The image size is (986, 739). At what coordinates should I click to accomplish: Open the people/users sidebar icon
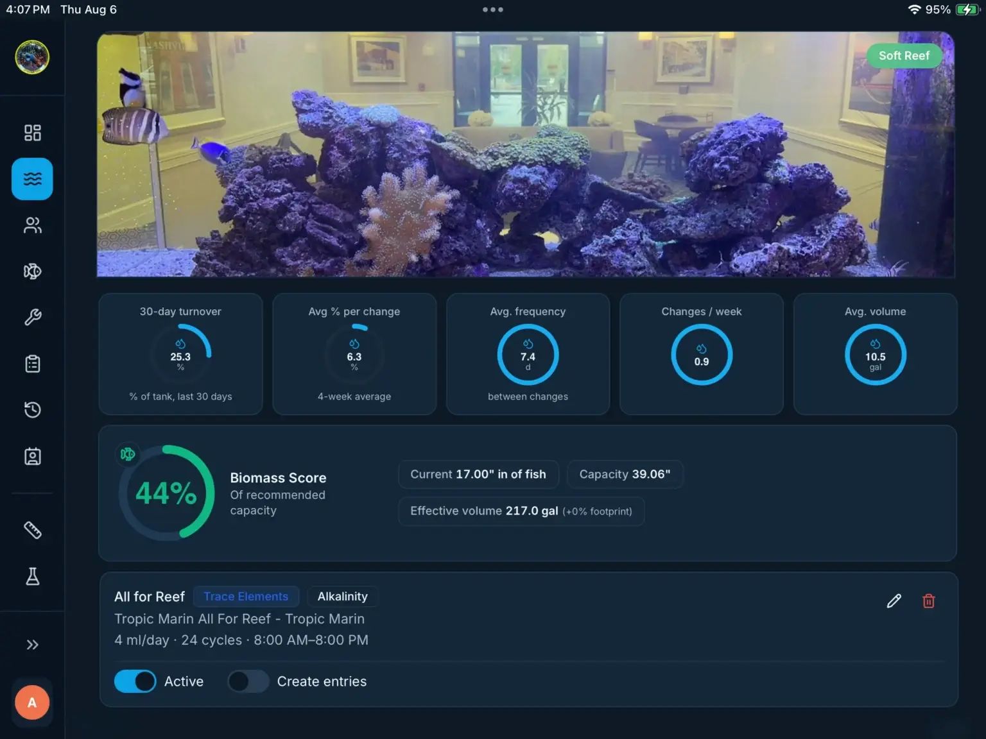pos(32,225)
